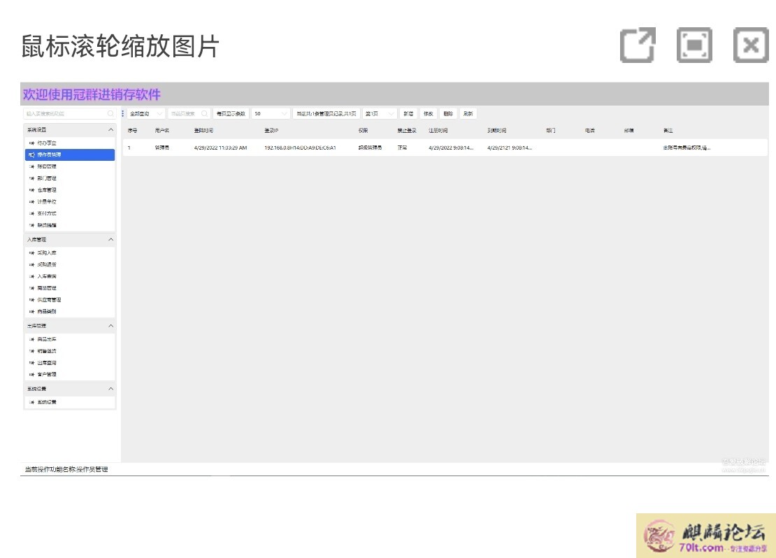This screenshot has height=558, width=776.
Task: Collapse the section containing 待办事宜
Action: point(111,130)
